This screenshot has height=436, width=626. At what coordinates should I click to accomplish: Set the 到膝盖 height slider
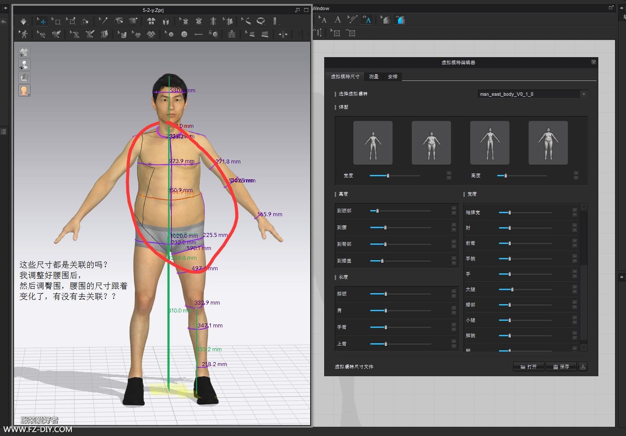tap(400, 261)
